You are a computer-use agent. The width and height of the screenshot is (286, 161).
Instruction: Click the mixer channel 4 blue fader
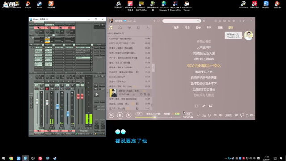pos(68,114)
